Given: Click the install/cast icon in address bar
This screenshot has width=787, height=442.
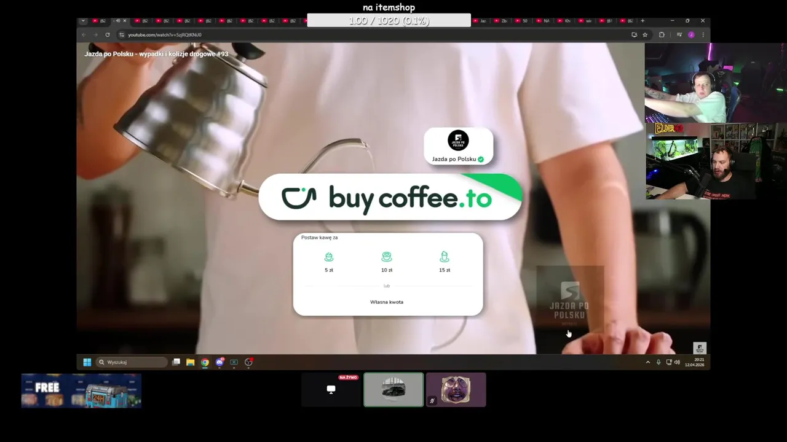Looking at the screenshot, I should pyautogui.click(x=634, y=35).
